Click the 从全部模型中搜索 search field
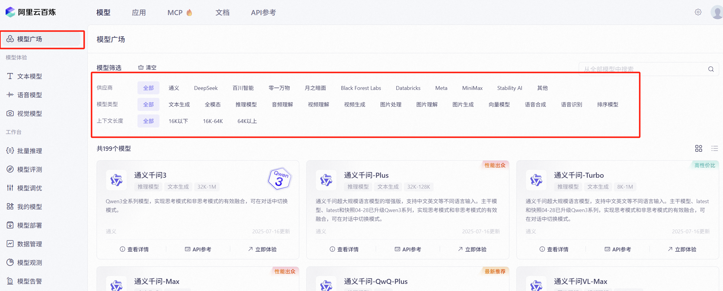The height and width of the screenshot is (291, 723). (x=649, y=69)
